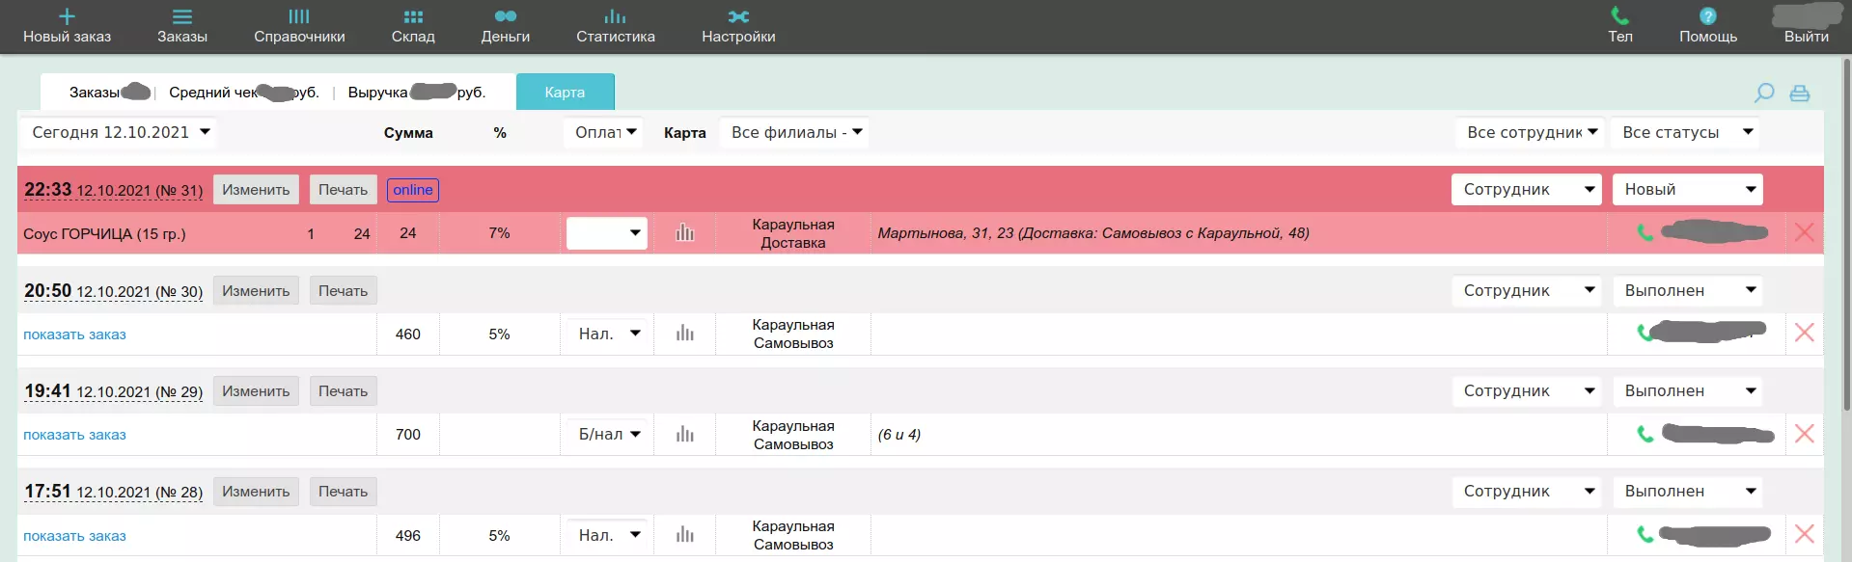Delete order № 29 with red X

(1804, 434)
